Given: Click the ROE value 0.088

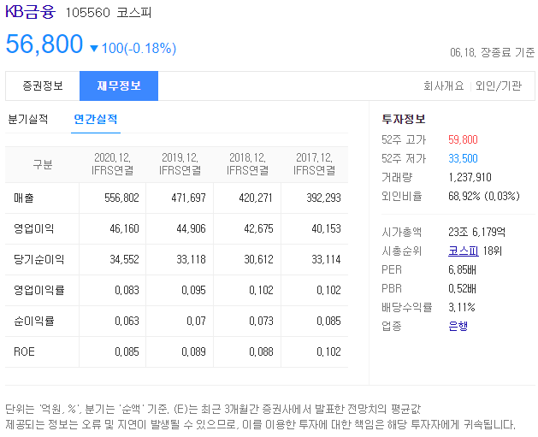Looking at the screenshot, I should click(x=261, y=351).
